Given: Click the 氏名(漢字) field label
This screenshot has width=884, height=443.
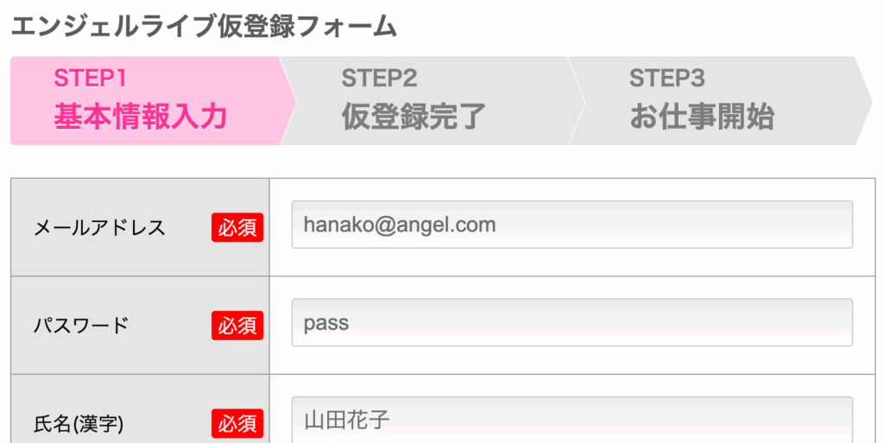Looking at the screenshot, I should tap(79, 424).
